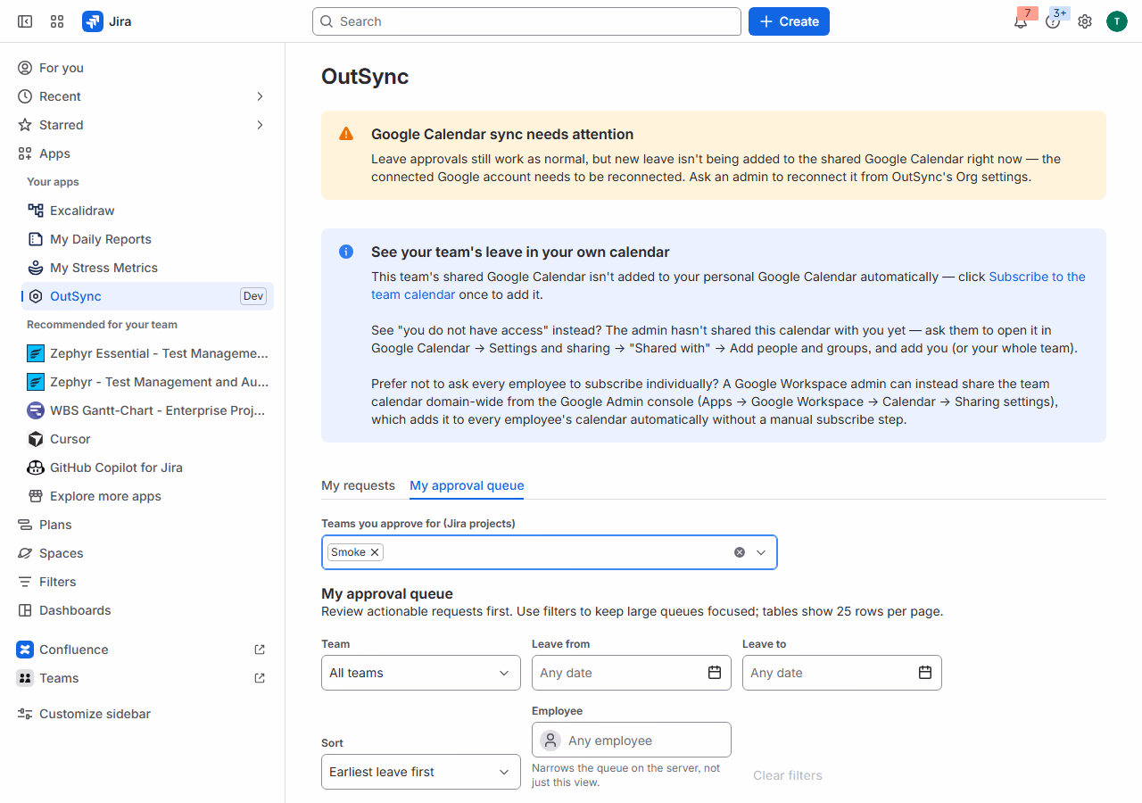Viewport: 1142px width, 803px height.
Task: Click the Zephyr Essential app icon
Action: coord(36,353)
